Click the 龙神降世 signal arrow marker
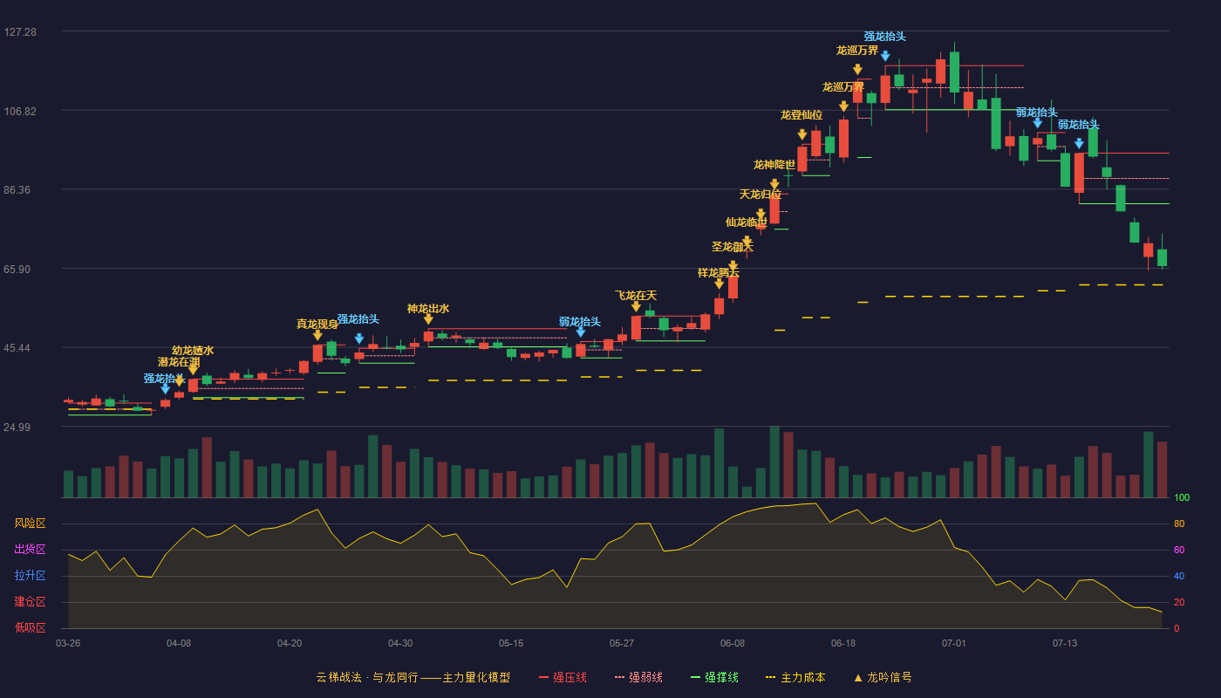The image size is (1221, 698). (774, 184)
